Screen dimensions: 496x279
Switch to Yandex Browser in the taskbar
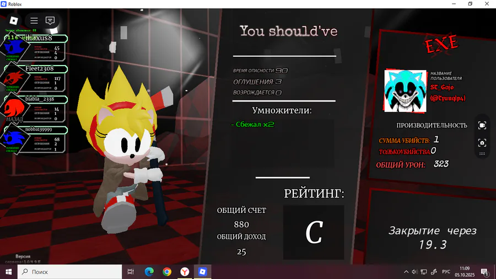[185, 272]
